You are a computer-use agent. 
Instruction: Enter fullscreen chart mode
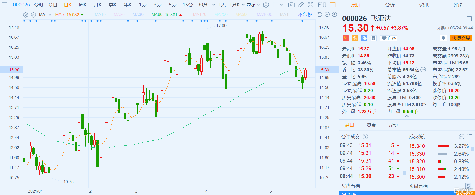pos(310,5)
